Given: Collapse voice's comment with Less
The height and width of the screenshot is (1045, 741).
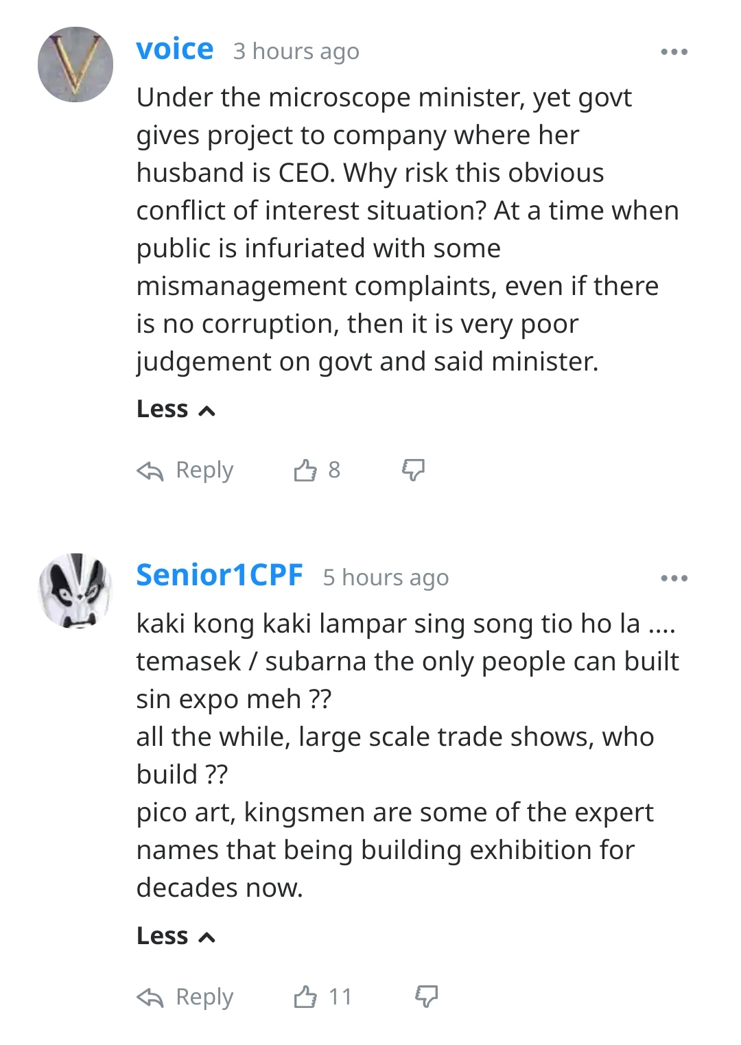Looking at the screenshot, I should point(176,409).
